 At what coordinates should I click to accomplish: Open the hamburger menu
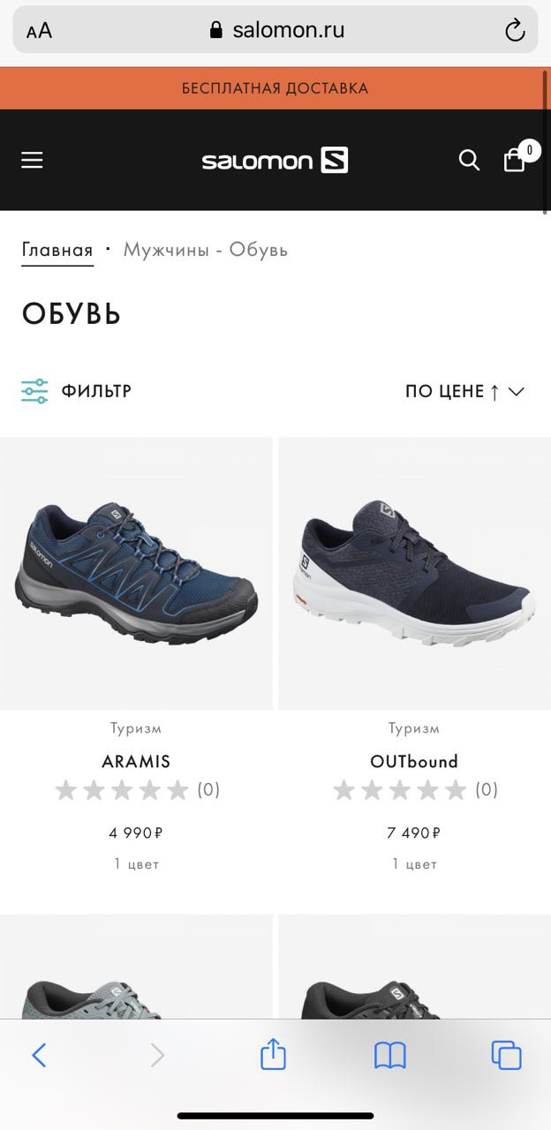33,160
